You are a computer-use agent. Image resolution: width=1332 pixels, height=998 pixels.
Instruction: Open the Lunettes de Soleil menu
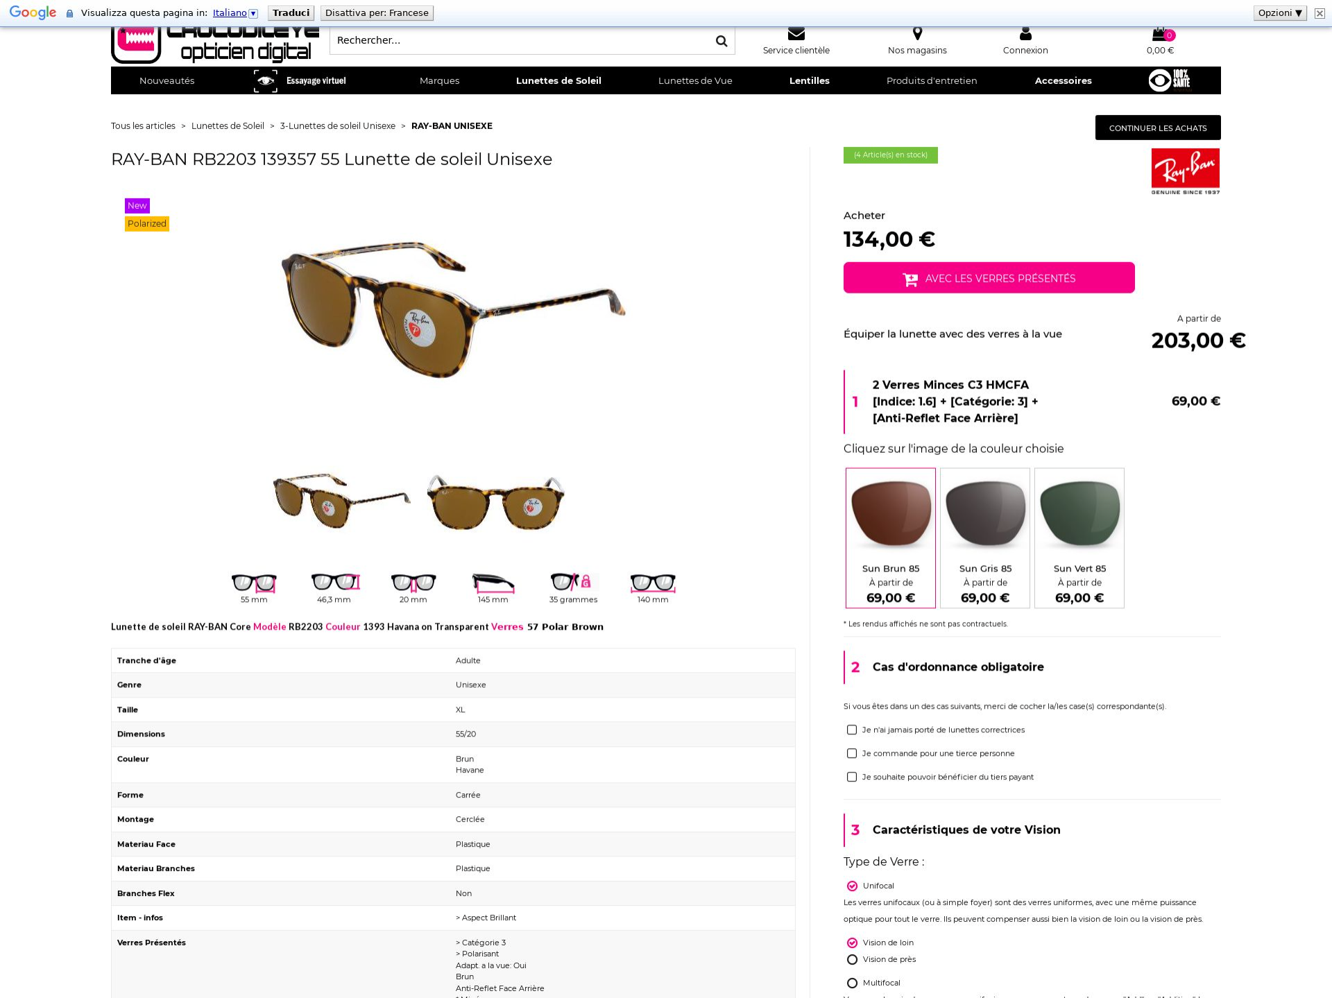[x=558, y=80]
